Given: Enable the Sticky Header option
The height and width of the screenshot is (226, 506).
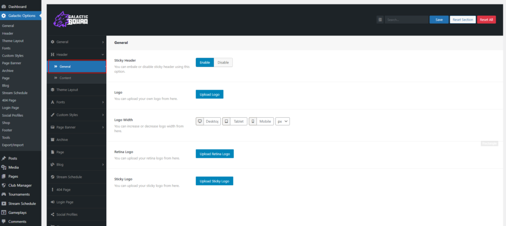Looking at the screenshot, I should tap(205, 63).
